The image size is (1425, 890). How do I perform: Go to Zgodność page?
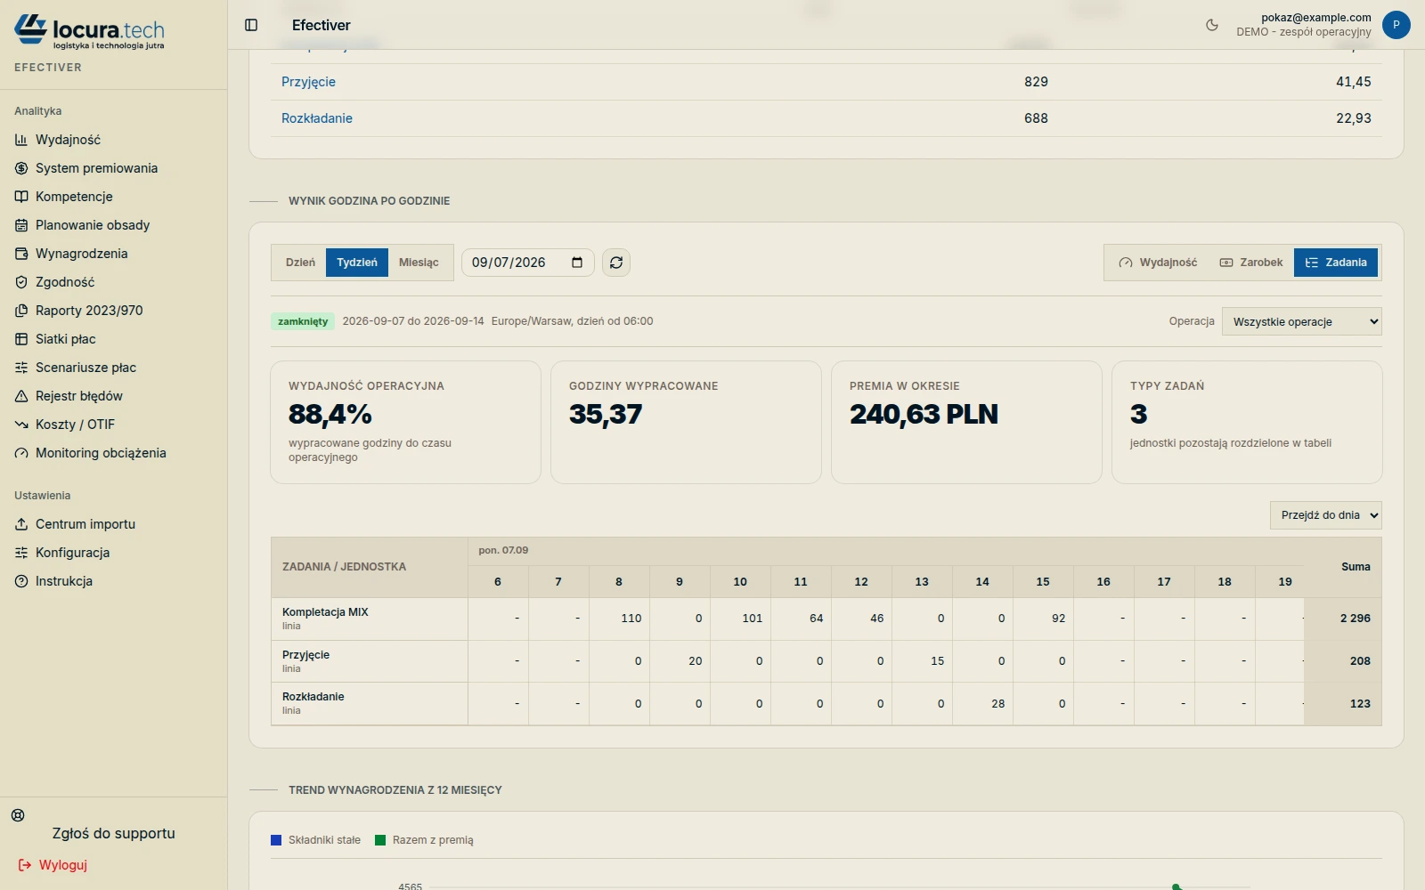point(114,282)
